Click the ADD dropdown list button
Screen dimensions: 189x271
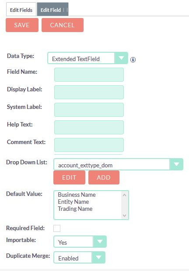click(104, 177)
